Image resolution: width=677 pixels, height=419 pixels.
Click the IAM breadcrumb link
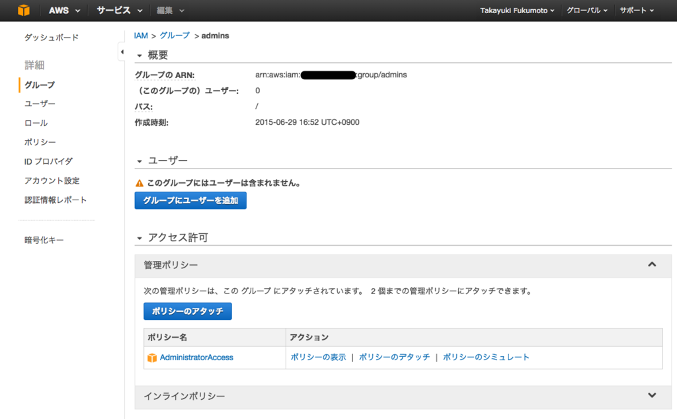(141, 36)
